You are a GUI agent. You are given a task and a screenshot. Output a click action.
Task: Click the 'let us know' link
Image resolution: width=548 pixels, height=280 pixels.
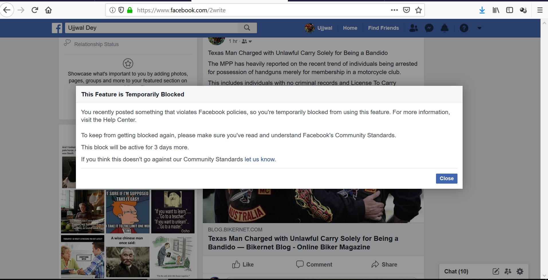(260, 159)
